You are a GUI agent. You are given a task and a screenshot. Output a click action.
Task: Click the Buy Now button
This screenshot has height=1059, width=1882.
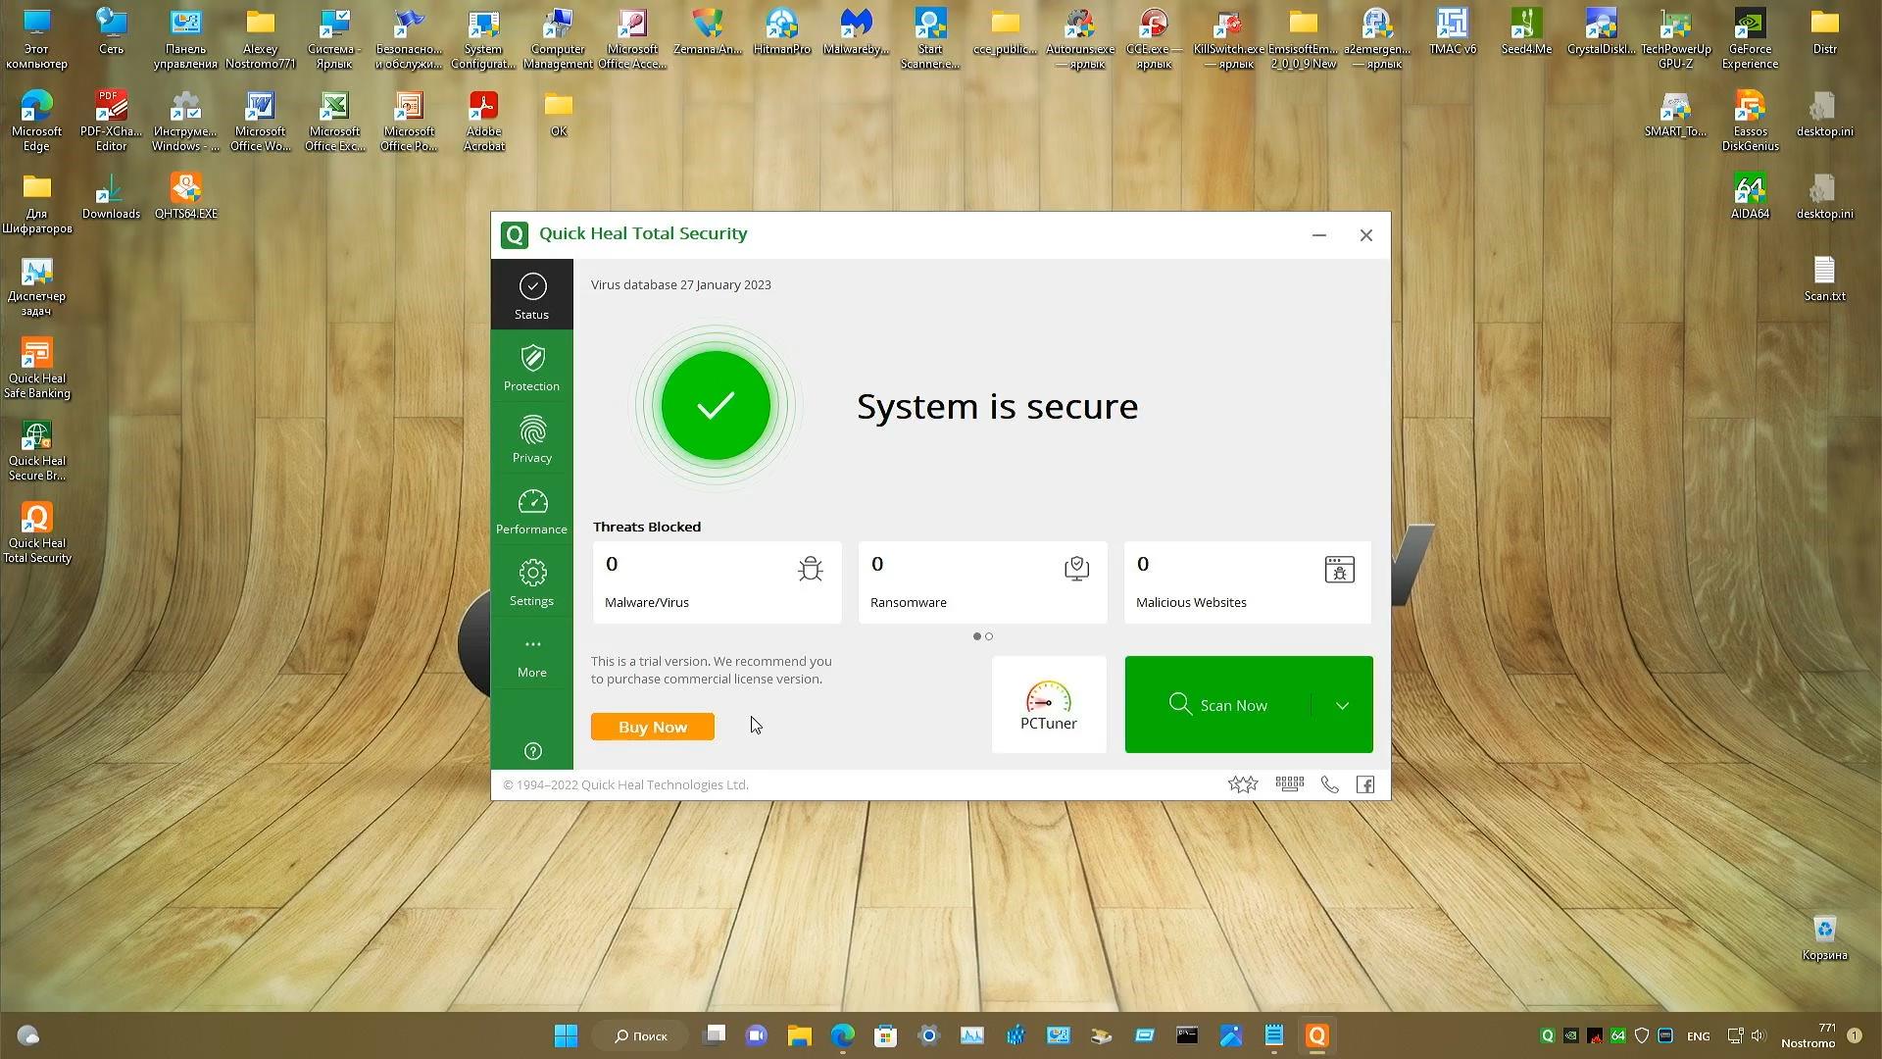tap(652, 727)
